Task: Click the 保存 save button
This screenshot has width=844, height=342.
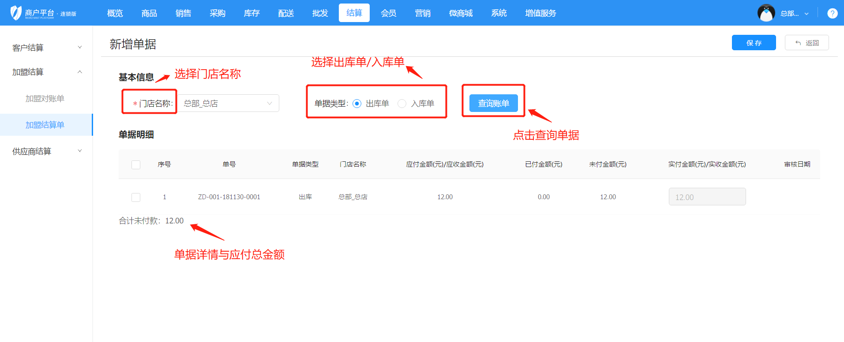Action: click(754, 43)
